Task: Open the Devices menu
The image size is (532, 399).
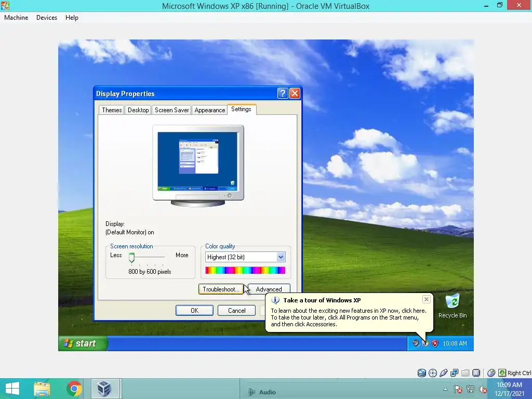Action: click(x=46, y=18)
